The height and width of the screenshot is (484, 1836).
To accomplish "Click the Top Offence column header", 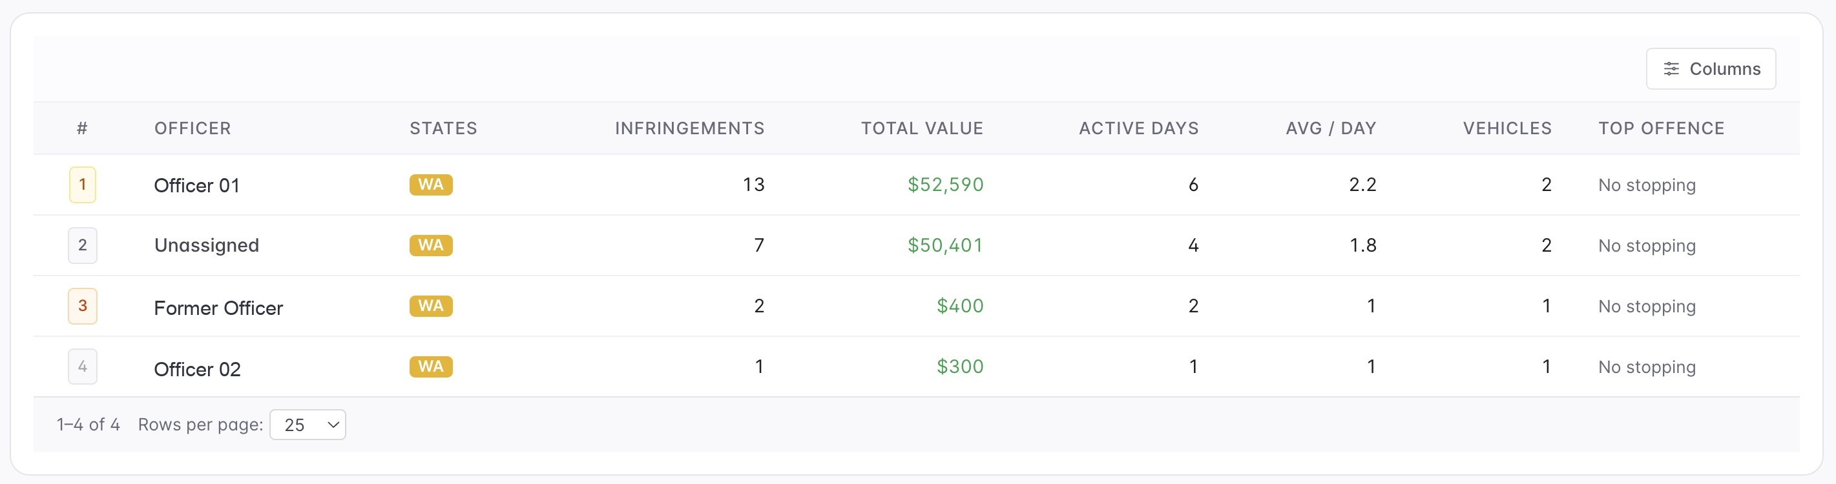I will click(1661, 128).
